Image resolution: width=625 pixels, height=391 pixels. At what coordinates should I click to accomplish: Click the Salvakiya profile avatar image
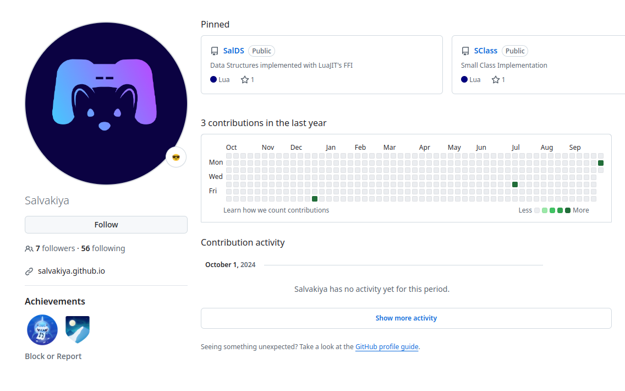pyautogui.click(x=106, y=104)
